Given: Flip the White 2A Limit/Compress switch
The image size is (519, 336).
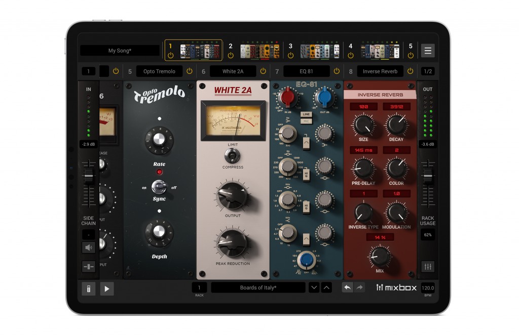Looking at the screenshot, I should pos(232,156).
